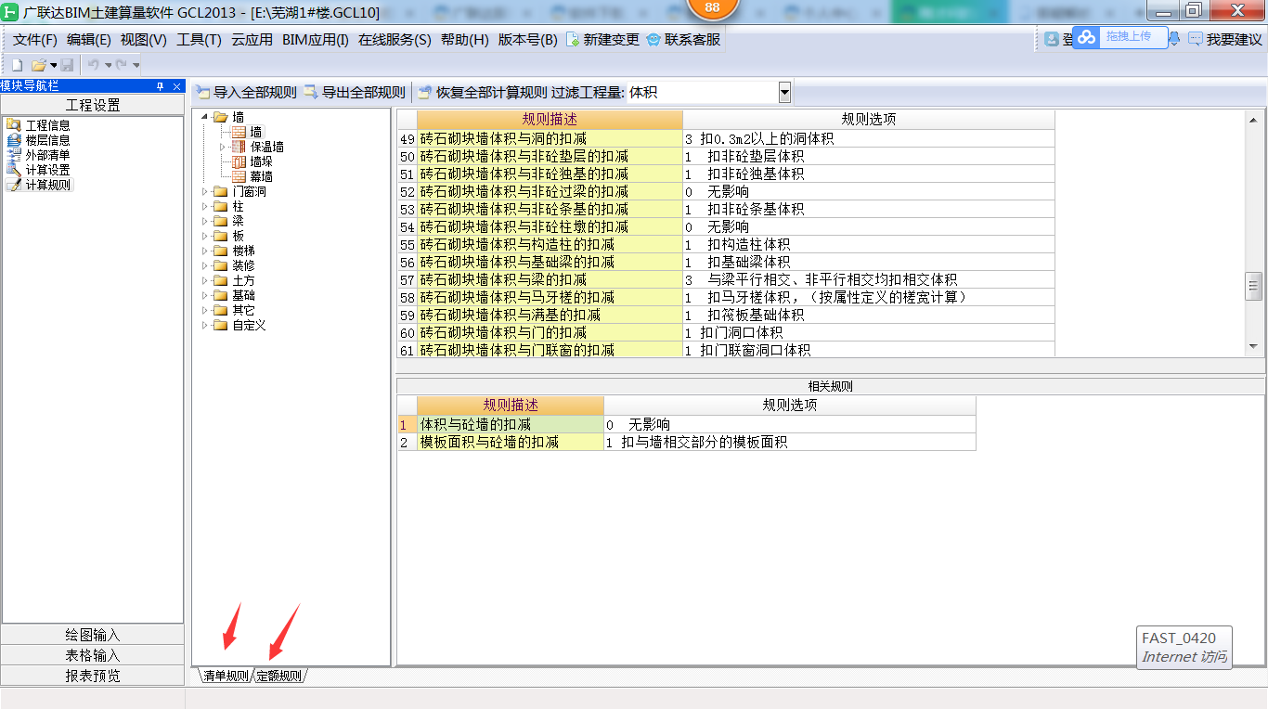Open the undo history dropdown arrow
Screen dimensions: 1268x709
pyautogui.click(x=108, y=65)
